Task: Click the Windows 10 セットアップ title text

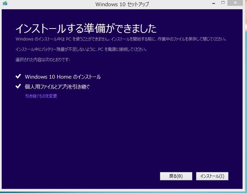Action: click(122, 4)
